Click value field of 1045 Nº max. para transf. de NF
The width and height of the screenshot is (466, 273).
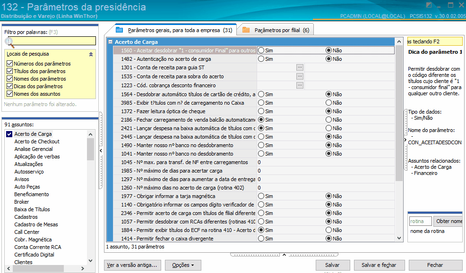pos(326,163)
